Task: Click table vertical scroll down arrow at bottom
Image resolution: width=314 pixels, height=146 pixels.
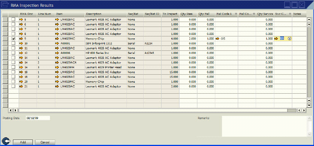Action: [x=309, y=105]
